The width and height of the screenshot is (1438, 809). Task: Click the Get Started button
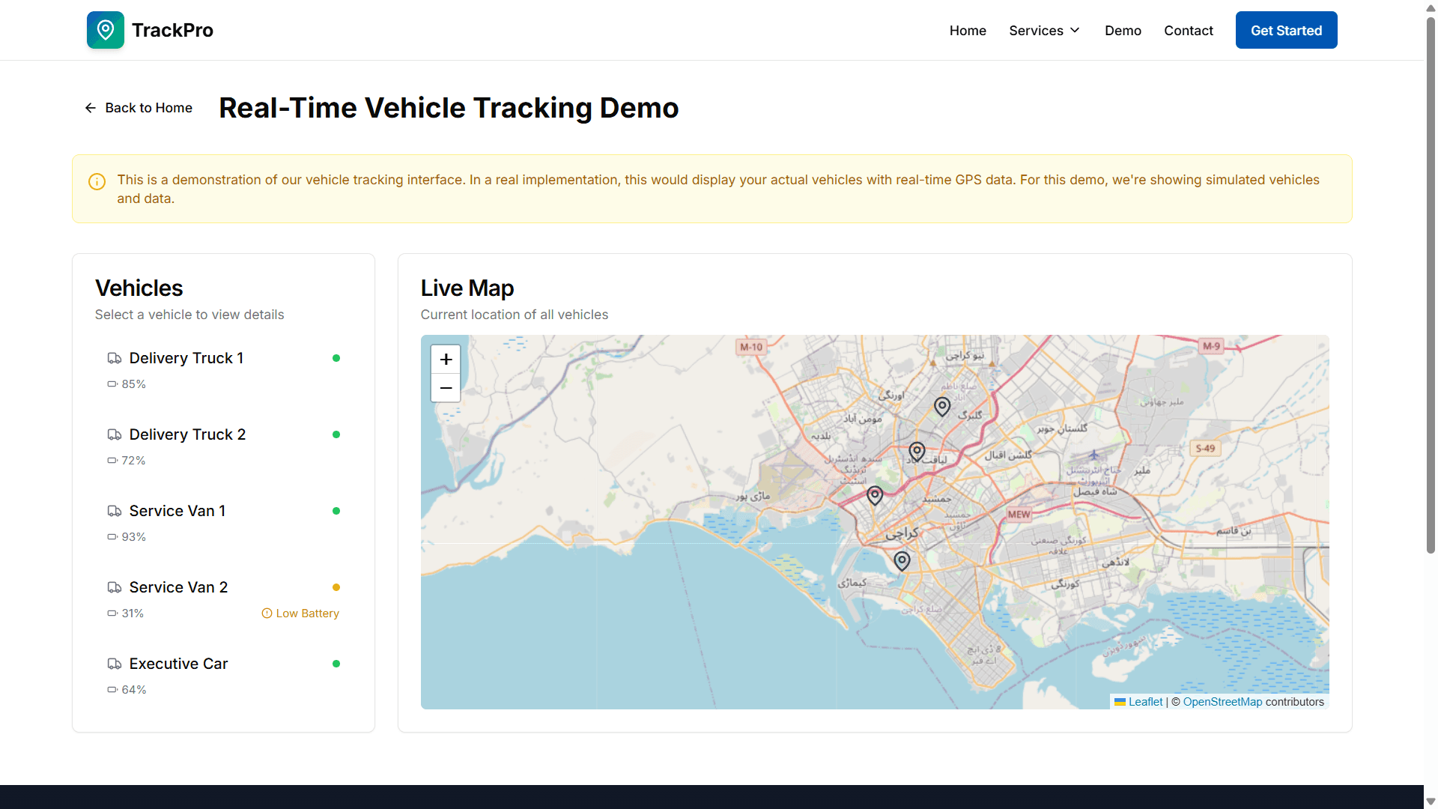[x=1286, y=30]
